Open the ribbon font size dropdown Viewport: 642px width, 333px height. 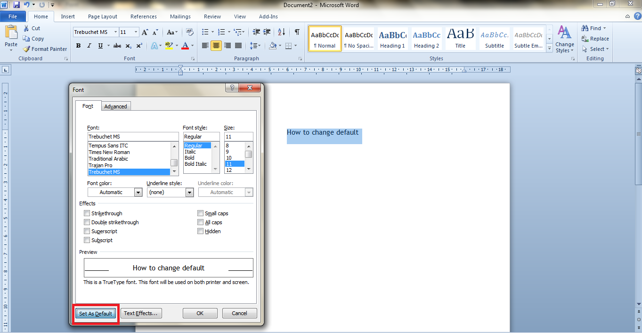tap(136, 32)
